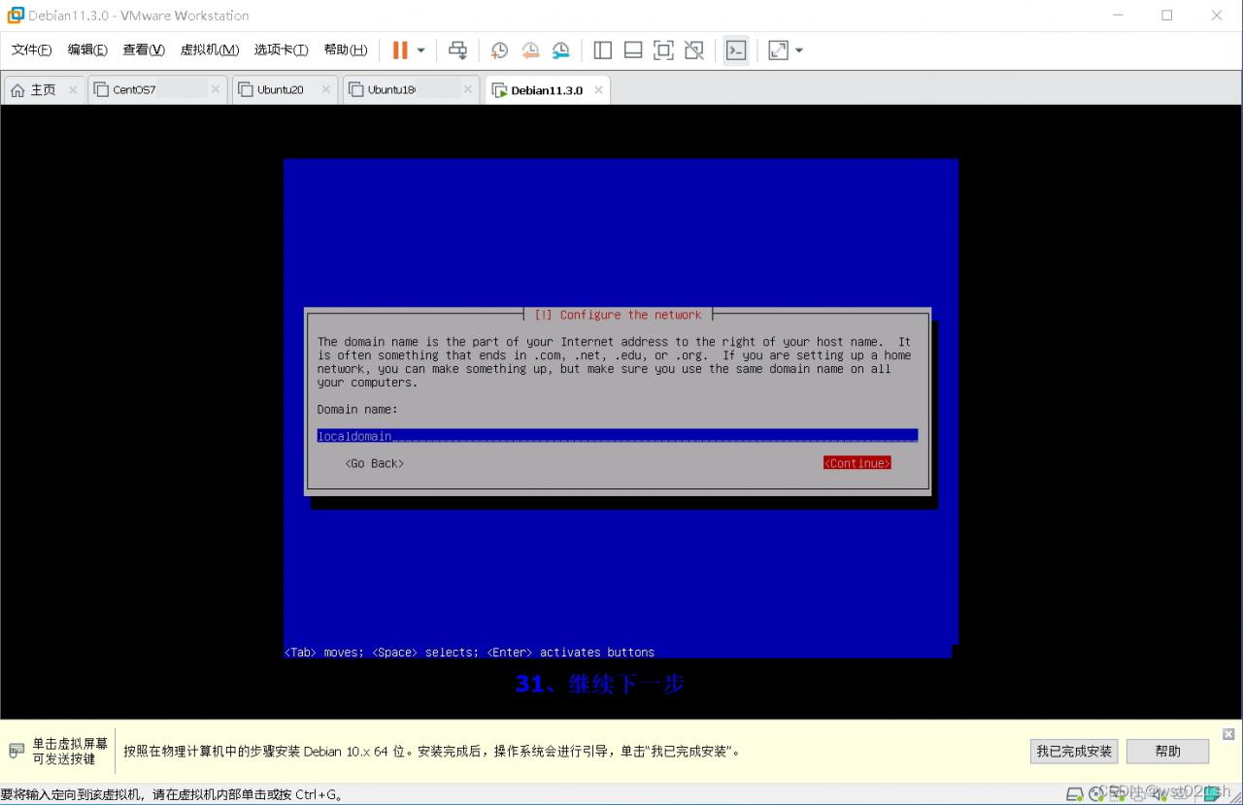1243x805 pixels.
Task: Close the Ubuntu18 tab
Action: coord(468,90)
